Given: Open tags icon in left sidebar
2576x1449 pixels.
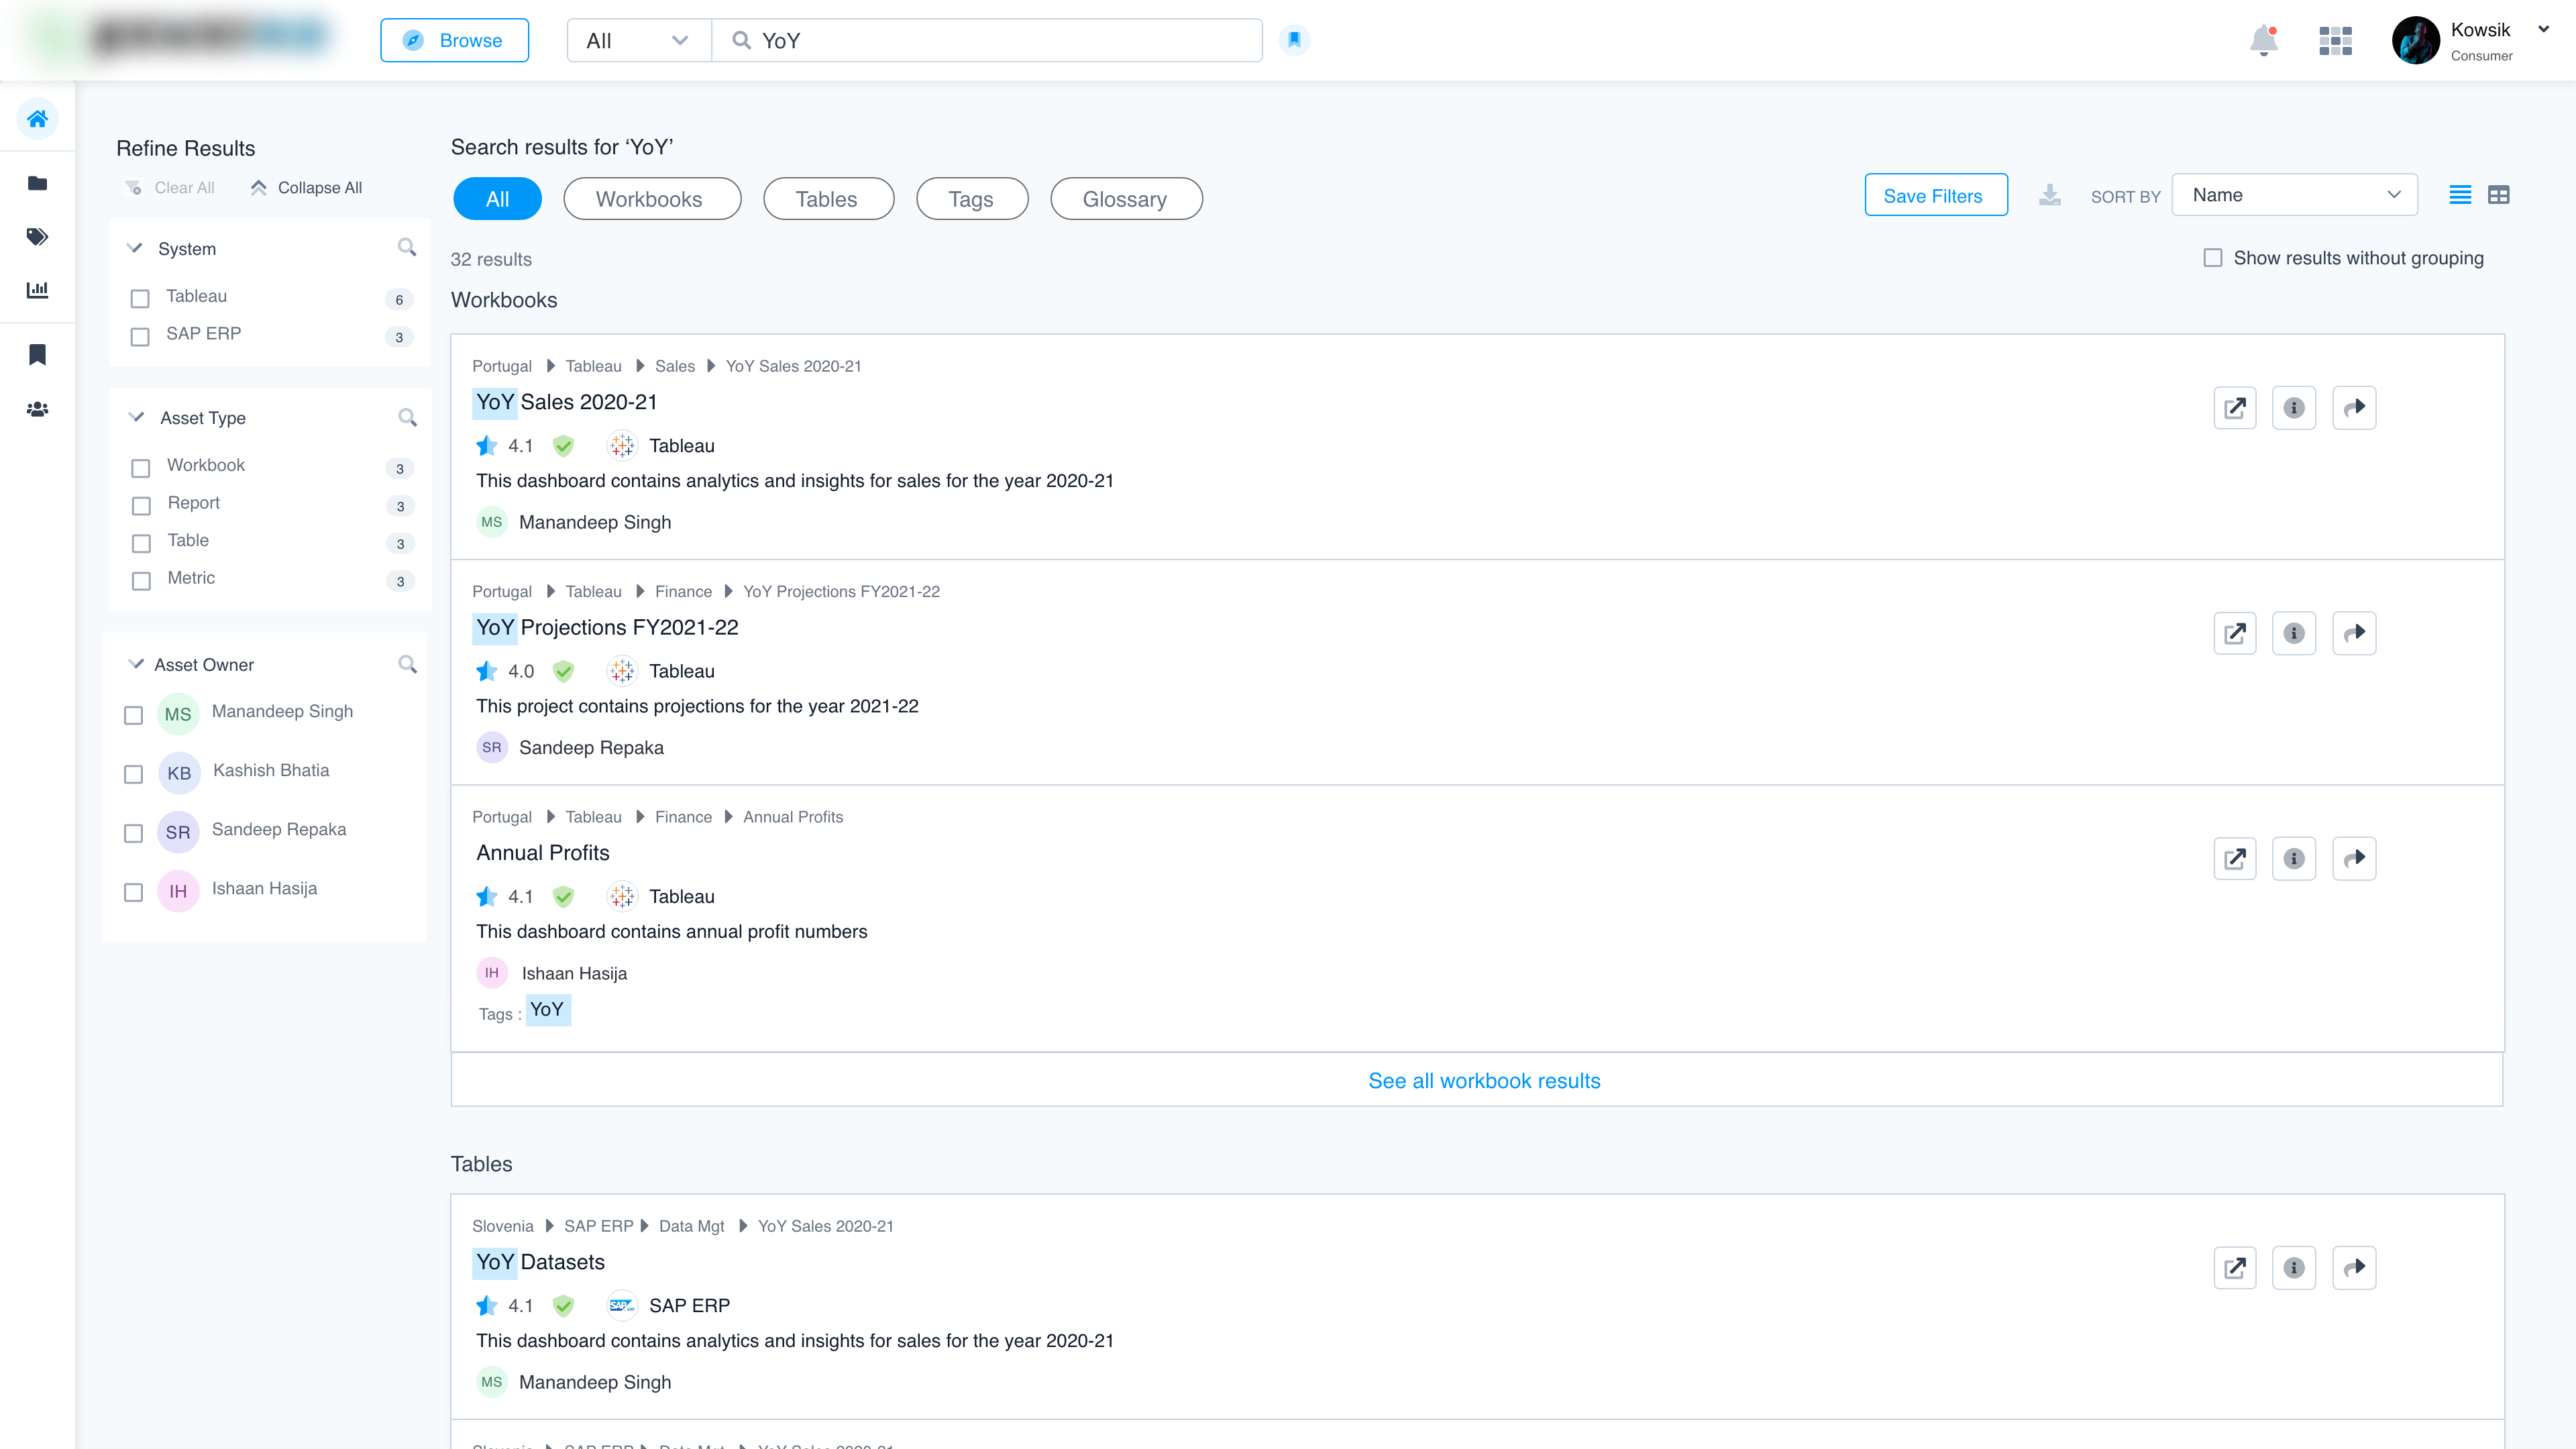Looking at the screenshot, I should 37,237.
